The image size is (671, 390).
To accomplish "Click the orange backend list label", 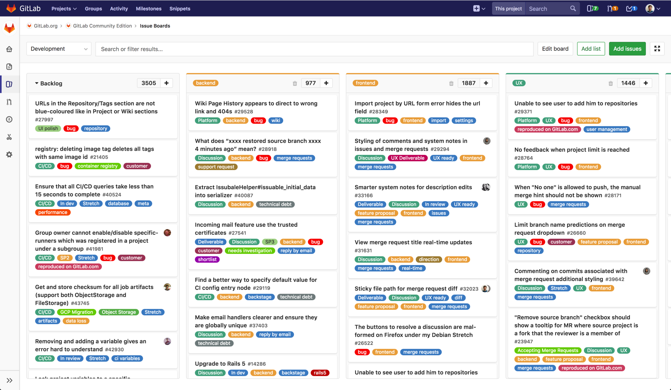I will (205, 83).
